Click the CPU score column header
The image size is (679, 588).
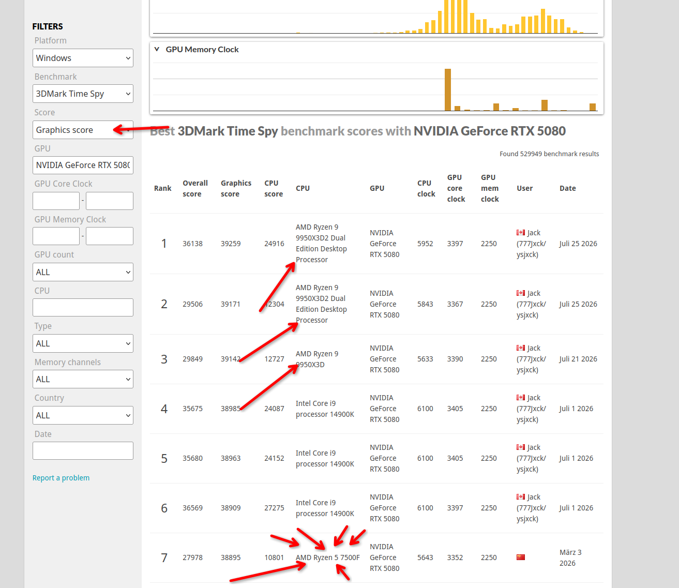click(274, 188)
